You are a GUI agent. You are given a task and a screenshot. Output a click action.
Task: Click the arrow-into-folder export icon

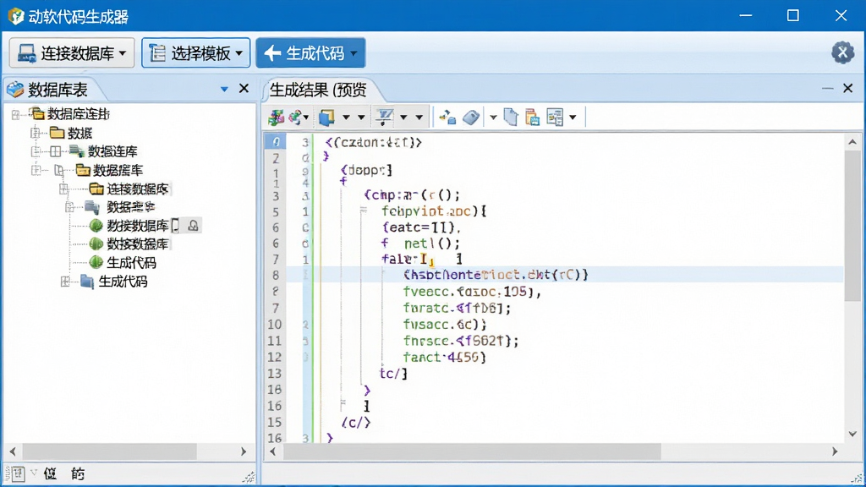[447, 117]
